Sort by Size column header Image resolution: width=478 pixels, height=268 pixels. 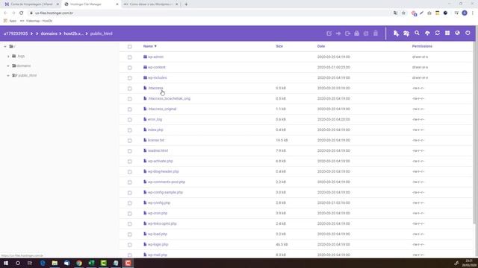tap(279, 46)
